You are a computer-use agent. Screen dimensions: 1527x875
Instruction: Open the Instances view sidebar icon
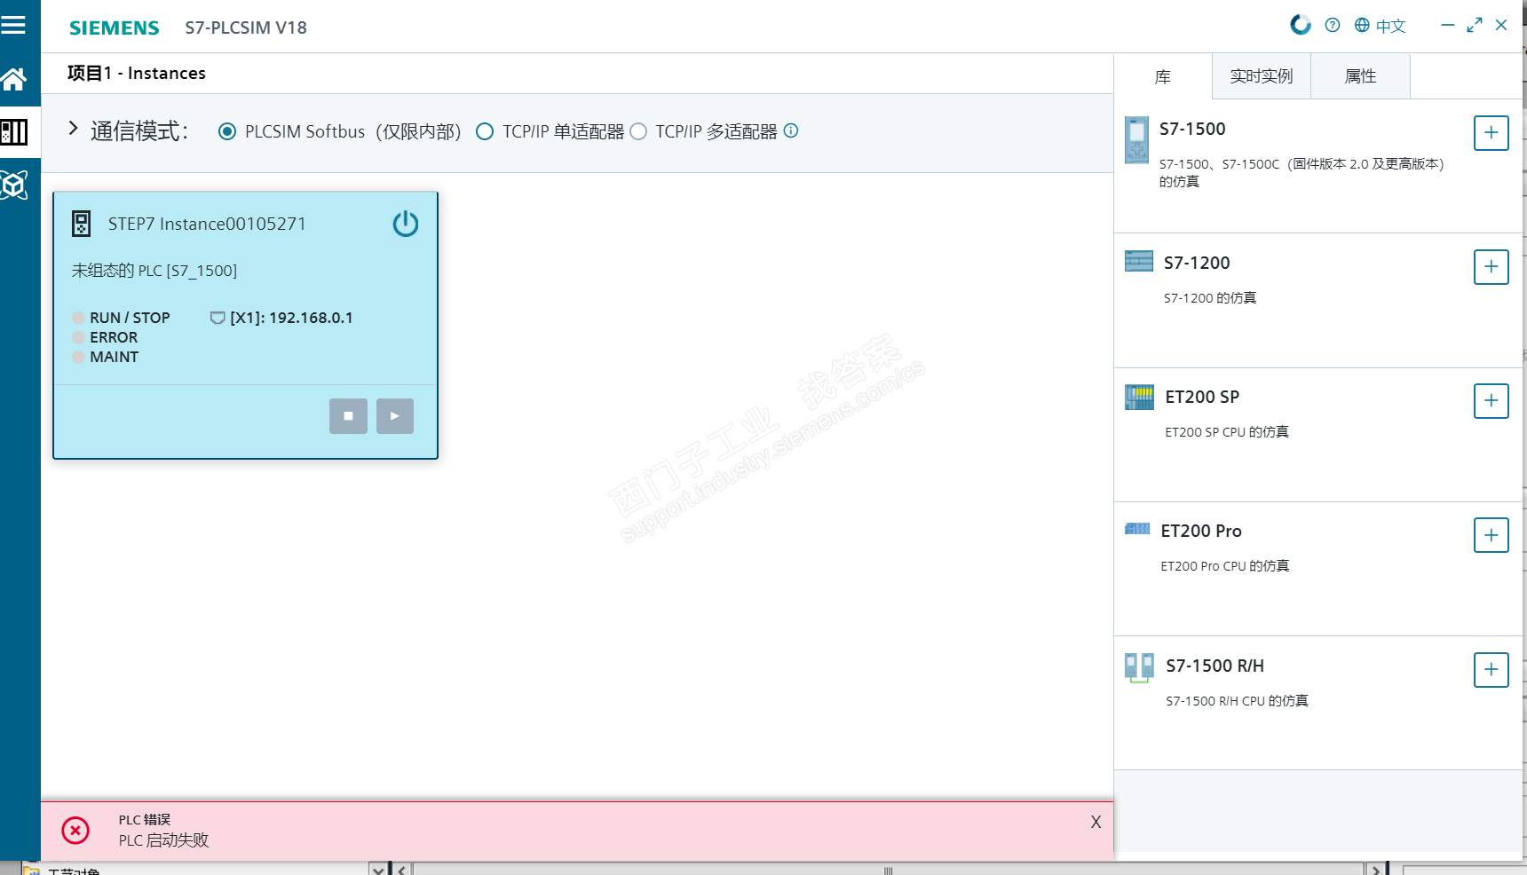tap(14, 132)
